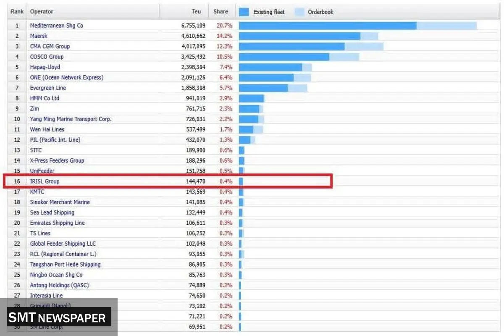Open the Sea Lead Shipping link
504x336 pixels.
coord(52,213)
